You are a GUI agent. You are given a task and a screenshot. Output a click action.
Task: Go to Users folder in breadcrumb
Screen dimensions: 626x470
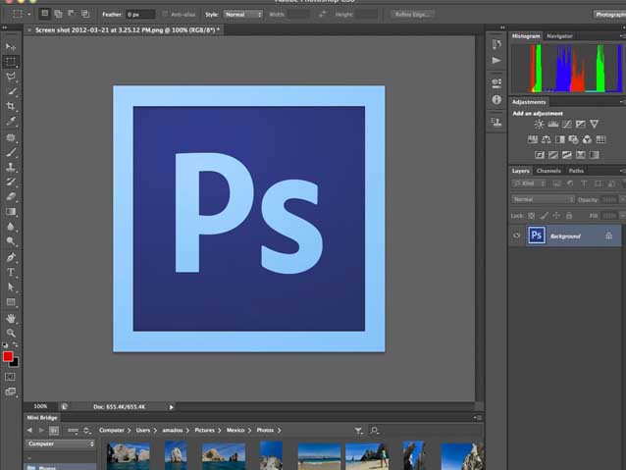pyautogui.click(x=143, y=431)
